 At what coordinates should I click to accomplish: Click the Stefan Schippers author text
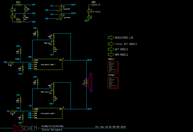pos(52,130)
